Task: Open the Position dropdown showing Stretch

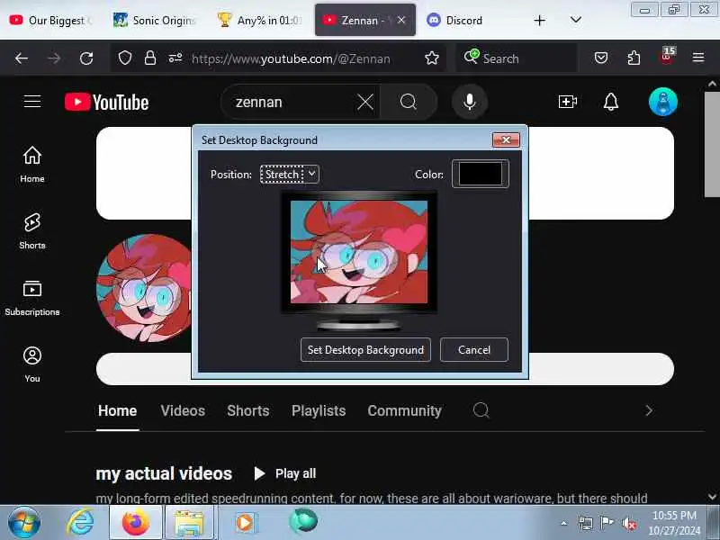Action: tap(289, 174)
